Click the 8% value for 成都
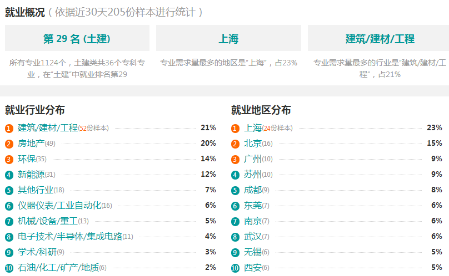The height and width of the screenshot is (276, 449). click(437, 190)
